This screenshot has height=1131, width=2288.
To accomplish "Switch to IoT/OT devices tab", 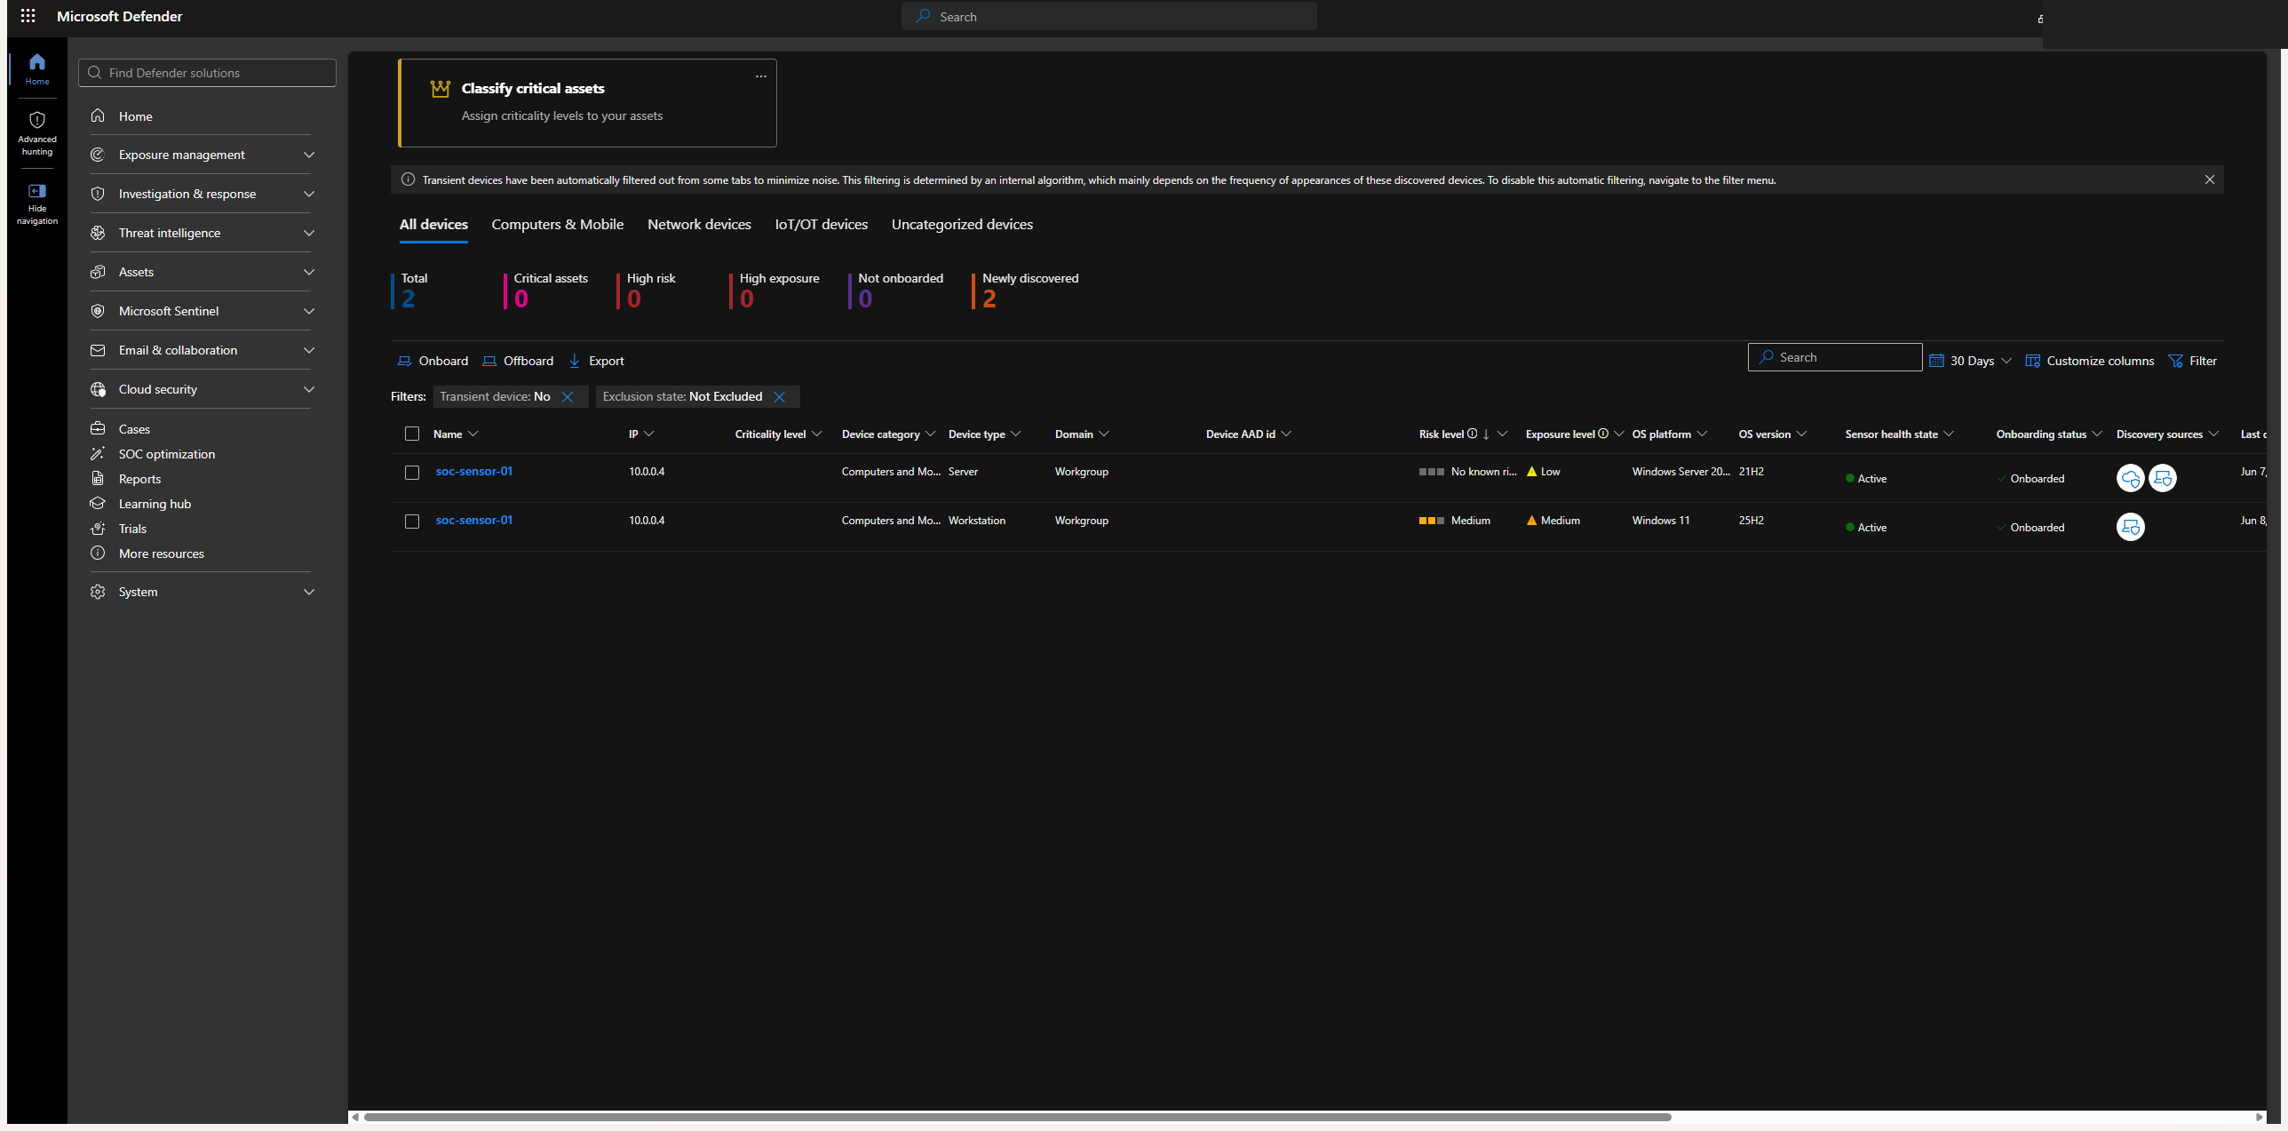I will pos(821,225).
